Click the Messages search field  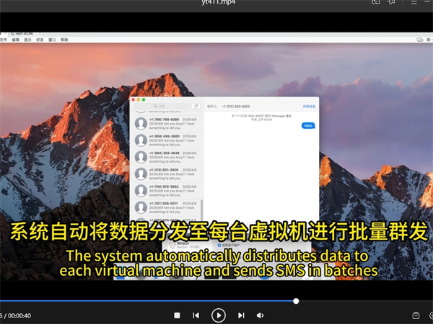160,106
